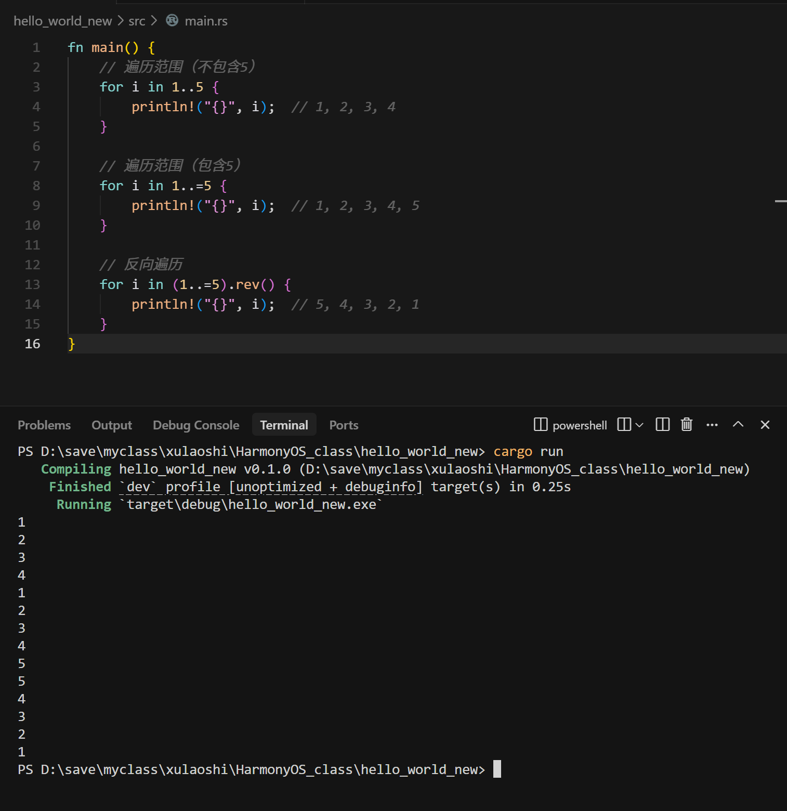The width and height of the screenshot is (787, 811).
Task: Click the 'Finished' word in terminal output
Action: click(x=80, y=487)
